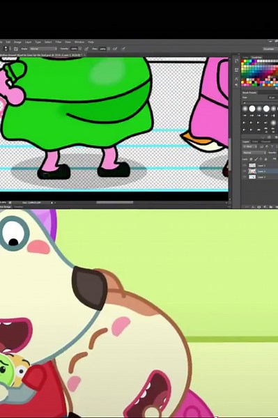Image resolution: width=278 pixels, height=418 pixels.
Task: Filter layers by type layers icon
Action: pos(272,146)
